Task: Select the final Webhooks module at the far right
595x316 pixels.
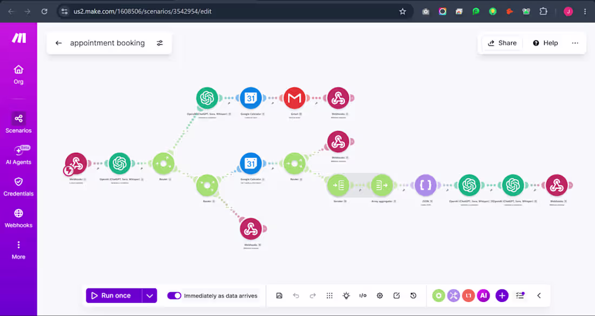Action: pos(557,185)
